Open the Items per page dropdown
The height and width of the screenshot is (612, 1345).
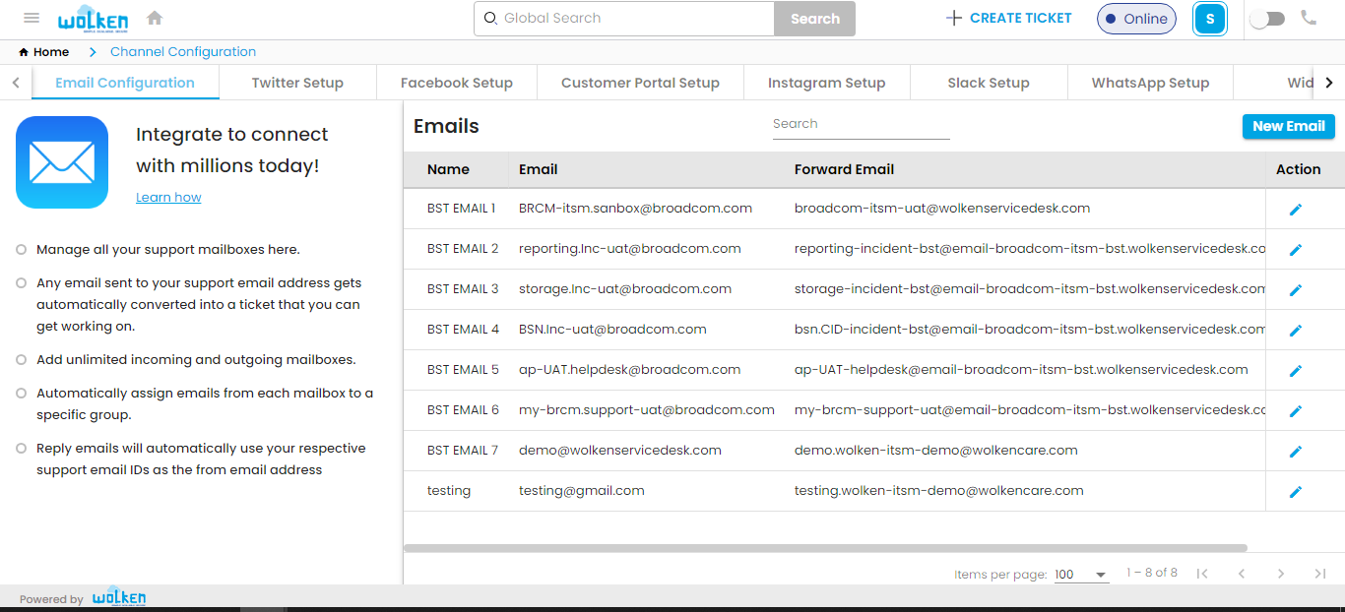(x=1081, y=575)
